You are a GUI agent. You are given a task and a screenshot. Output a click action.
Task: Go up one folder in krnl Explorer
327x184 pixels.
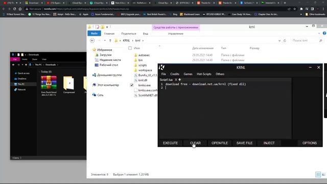pos(110,40)
